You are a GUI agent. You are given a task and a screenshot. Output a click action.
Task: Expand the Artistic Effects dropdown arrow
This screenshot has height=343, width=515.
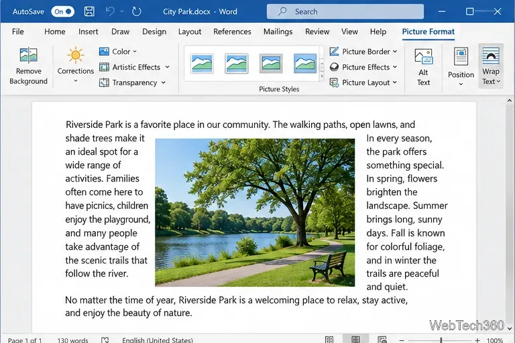tap(167, 67)
